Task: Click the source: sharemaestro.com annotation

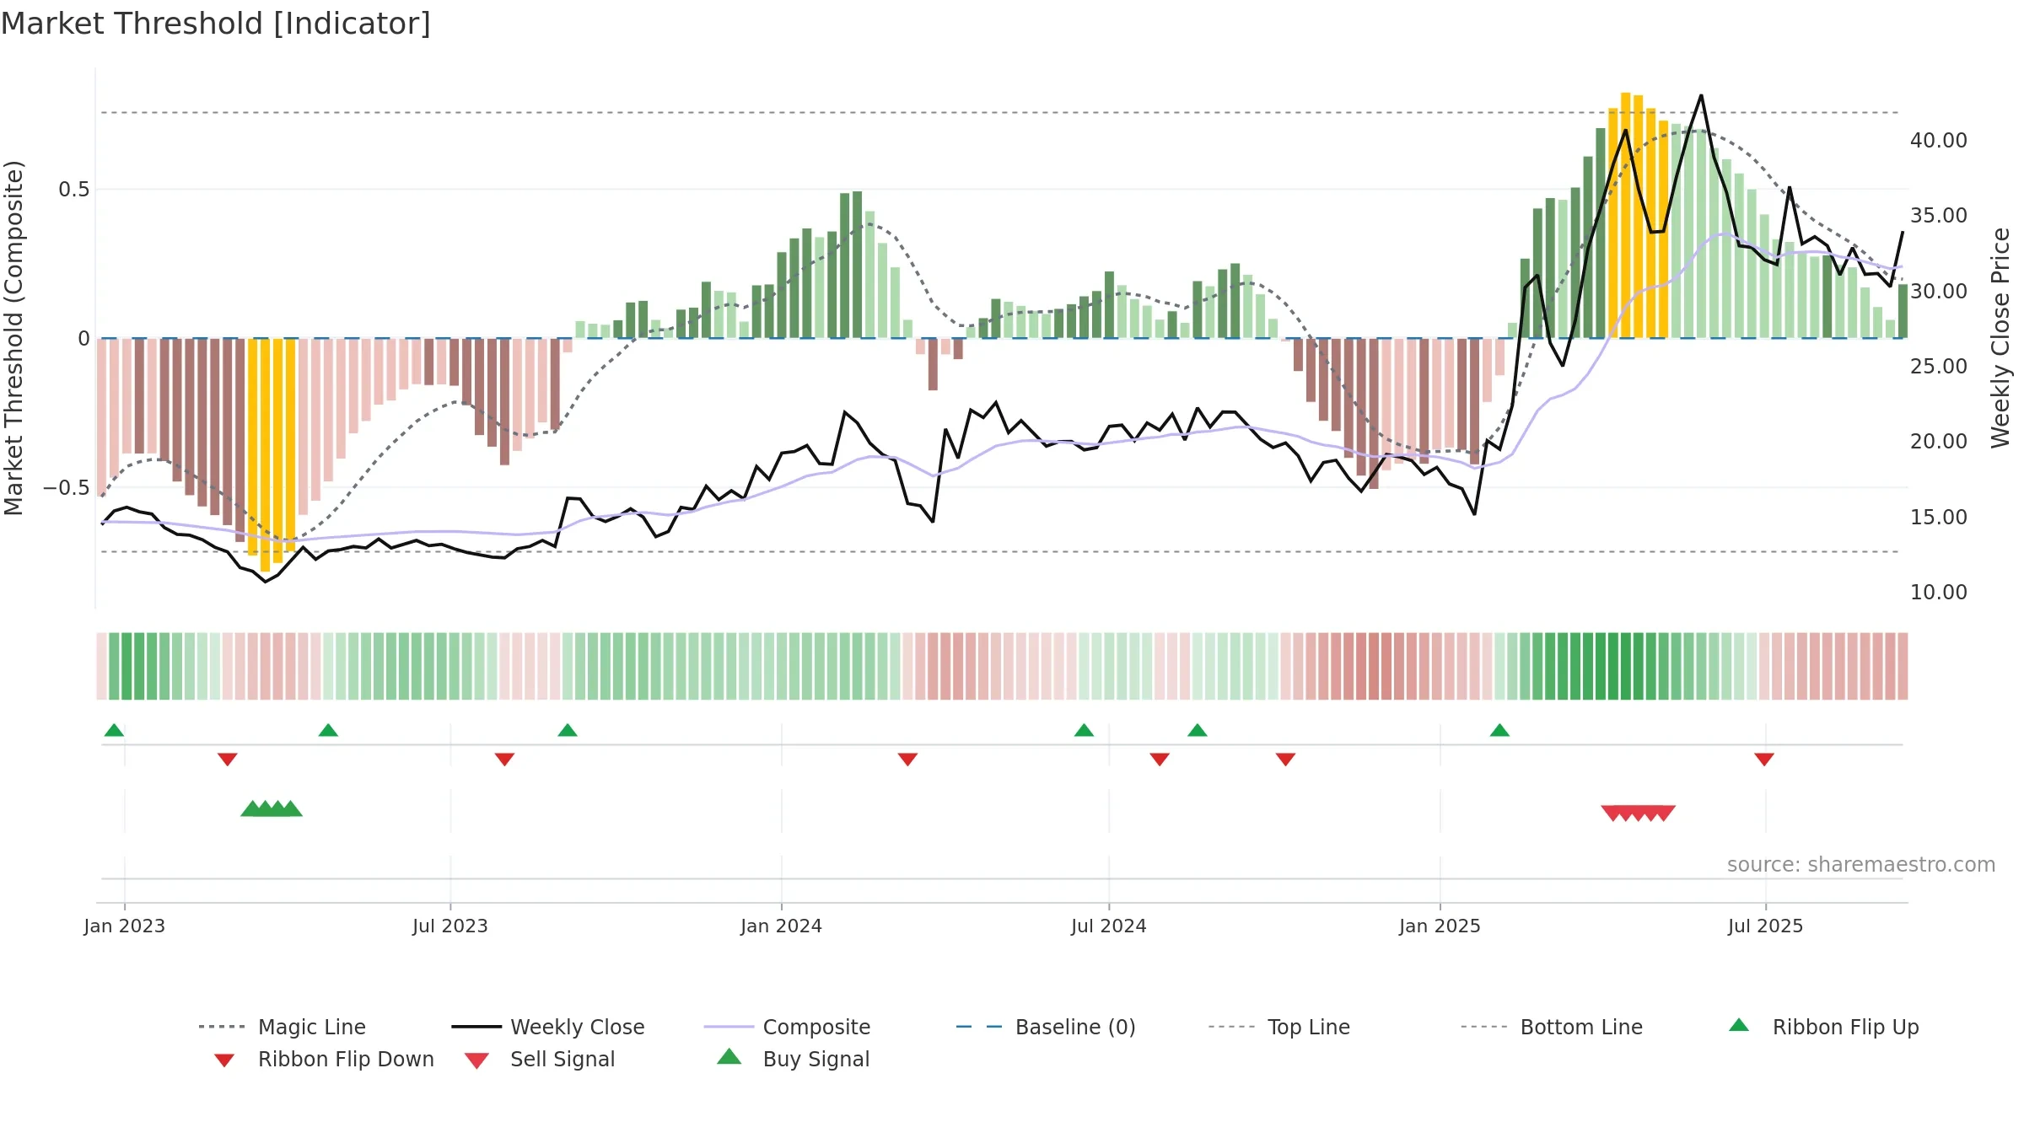Action: [x=1861, y=865]
